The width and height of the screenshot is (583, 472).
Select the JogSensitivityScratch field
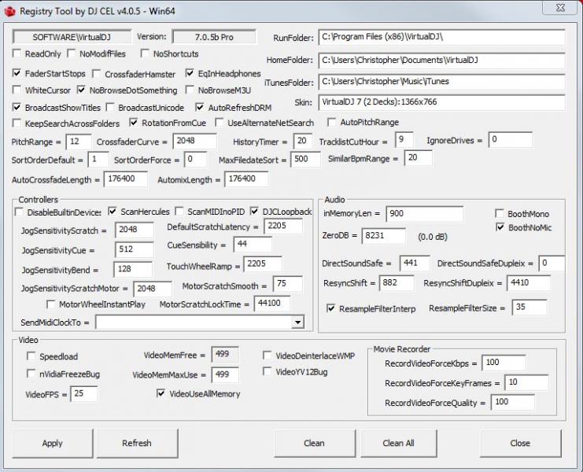pos(134,230)
